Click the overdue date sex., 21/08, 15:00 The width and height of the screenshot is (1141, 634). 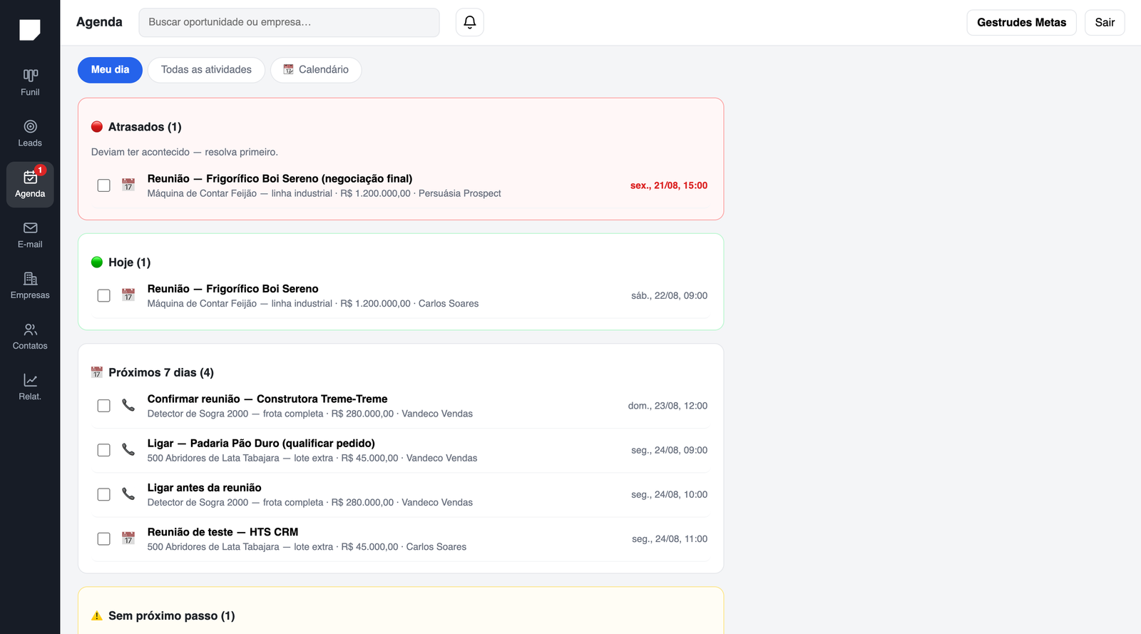(669, 185)
